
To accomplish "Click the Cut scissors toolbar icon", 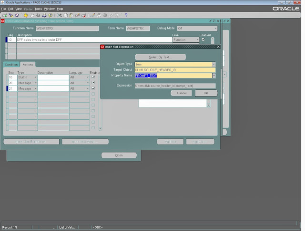I will pos(60,15).
